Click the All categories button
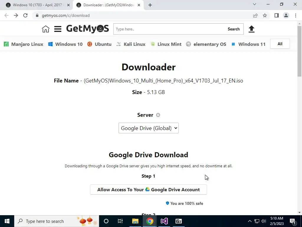The image size is (302, 227). (280, 44)
